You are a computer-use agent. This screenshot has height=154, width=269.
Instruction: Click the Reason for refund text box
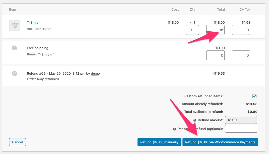tap(241, 129)
